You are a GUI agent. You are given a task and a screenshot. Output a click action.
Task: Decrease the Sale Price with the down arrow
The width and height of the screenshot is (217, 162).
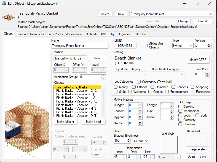(207, 75)
